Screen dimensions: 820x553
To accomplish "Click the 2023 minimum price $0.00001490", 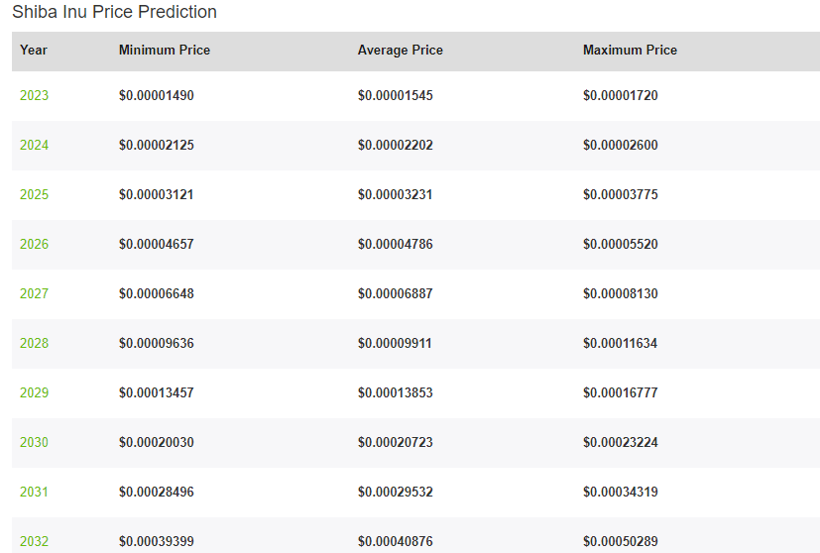I will pyautogui.click(x=157, y=96).
